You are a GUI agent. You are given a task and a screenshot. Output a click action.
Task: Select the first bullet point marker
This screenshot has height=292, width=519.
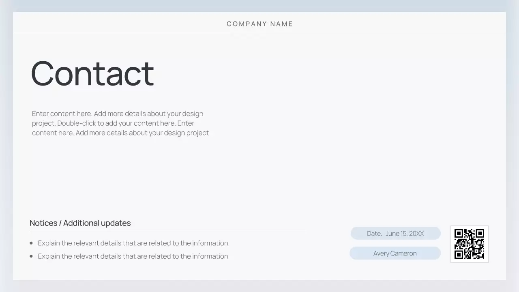click(x=31, y=243)
